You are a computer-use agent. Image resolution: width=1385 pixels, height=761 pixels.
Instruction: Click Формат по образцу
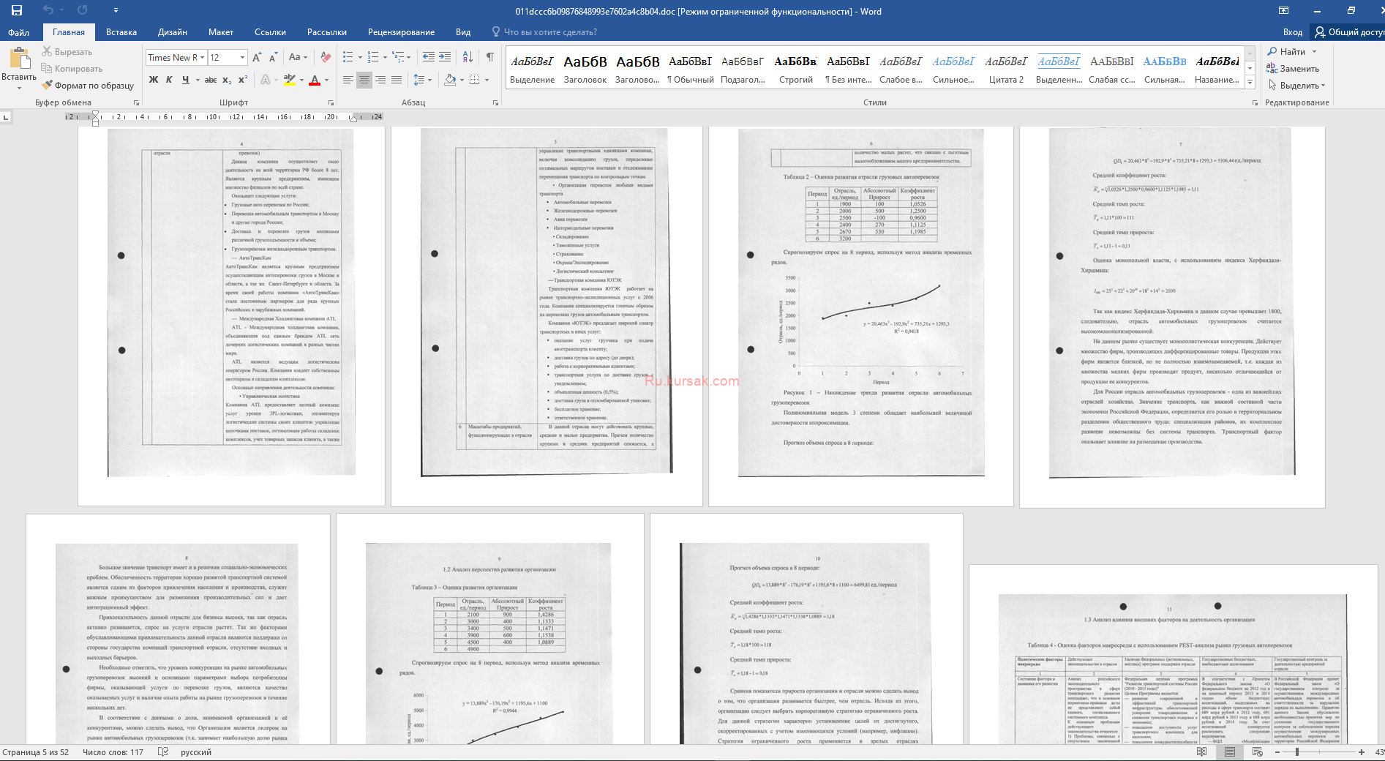88,86
